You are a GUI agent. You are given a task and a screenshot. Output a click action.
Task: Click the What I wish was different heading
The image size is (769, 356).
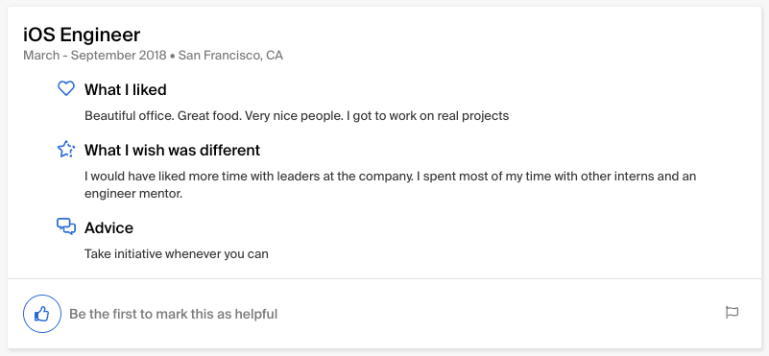coord(172,150)
